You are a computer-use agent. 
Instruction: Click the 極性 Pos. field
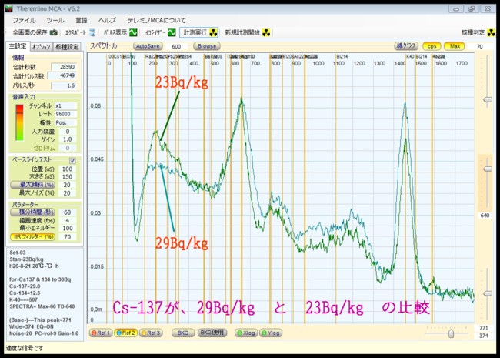tap(65, 123)
